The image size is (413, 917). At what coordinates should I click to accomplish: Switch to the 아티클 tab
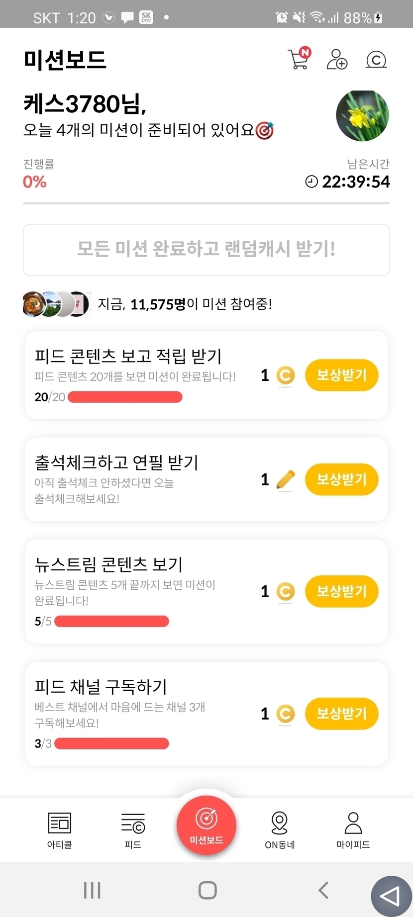click(60, 830)
